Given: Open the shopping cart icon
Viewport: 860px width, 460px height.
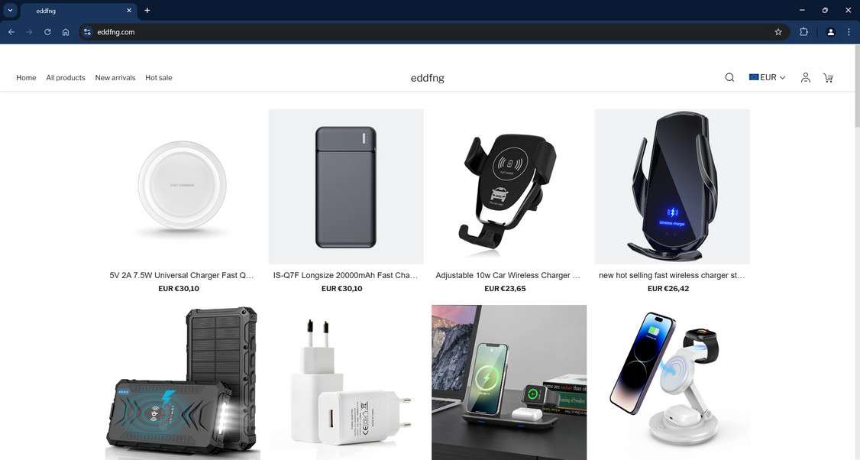Looking at the screenshot, I should tap(828, 78).
